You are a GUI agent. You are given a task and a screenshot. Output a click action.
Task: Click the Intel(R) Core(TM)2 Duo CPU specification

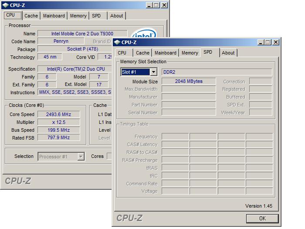[x=75, y=69]
